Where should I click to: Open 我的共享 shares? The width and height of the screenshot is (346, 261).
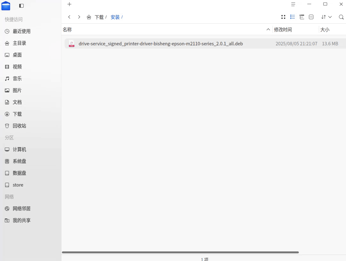[22, 220]
